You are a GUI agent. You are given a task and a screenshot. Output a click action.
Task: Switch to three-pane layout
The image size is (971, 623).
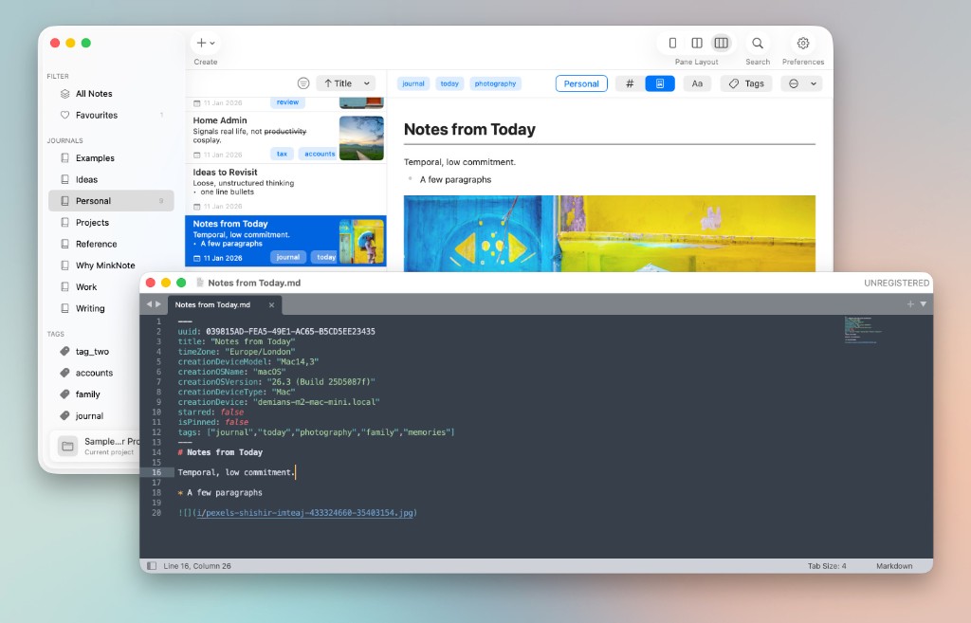(721, 44)
